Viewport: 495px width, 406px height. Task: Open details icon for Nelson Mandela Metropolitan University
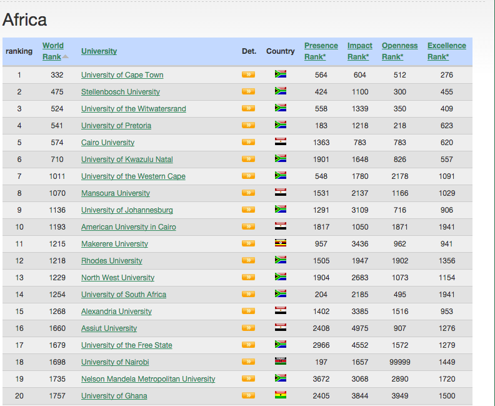(x=248, y=378)
